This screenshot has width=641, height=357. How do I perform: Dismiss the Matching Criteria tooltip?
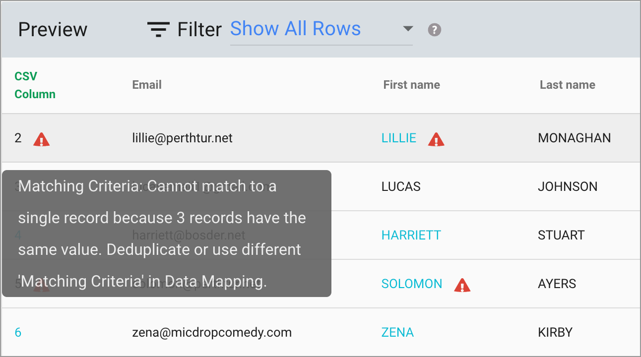(x=166, y=233)
